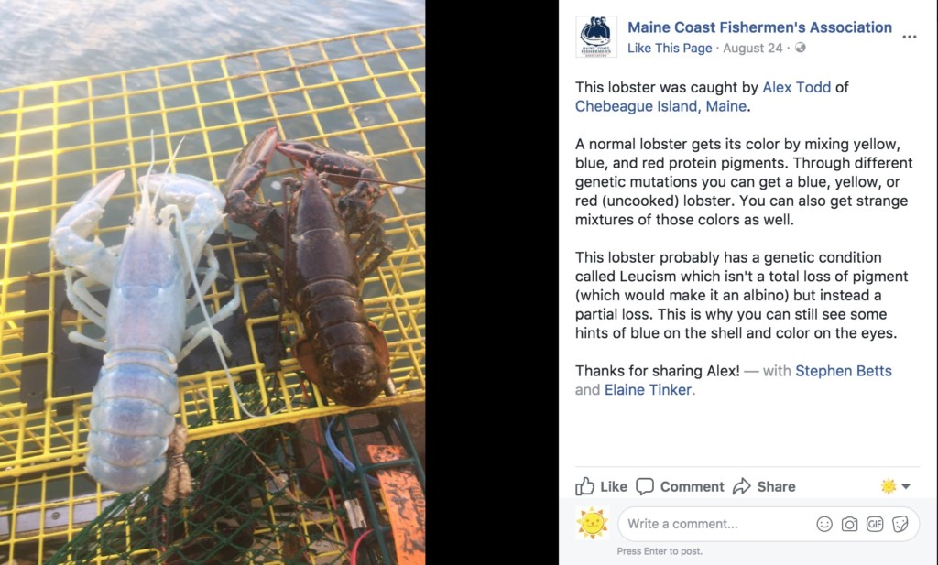Open Alex Todd's profile link
The width and height of the screenshot is (938, 565).
[x=797, y=87]
